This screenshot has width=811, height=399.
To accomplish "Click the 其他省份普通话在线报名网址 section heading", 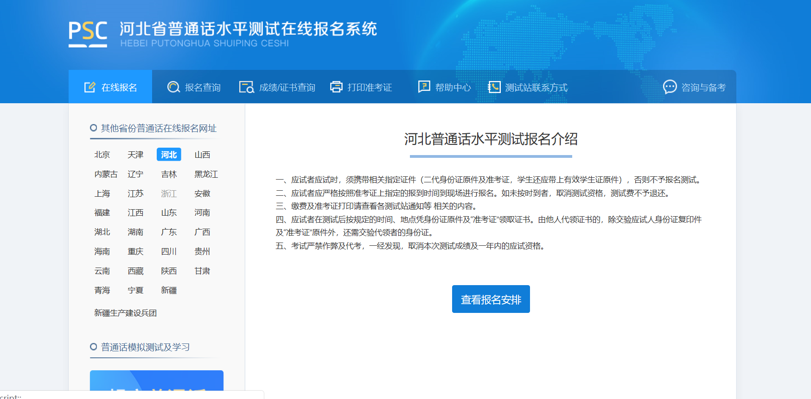I will pyautogui.click(x=159, y=128).
